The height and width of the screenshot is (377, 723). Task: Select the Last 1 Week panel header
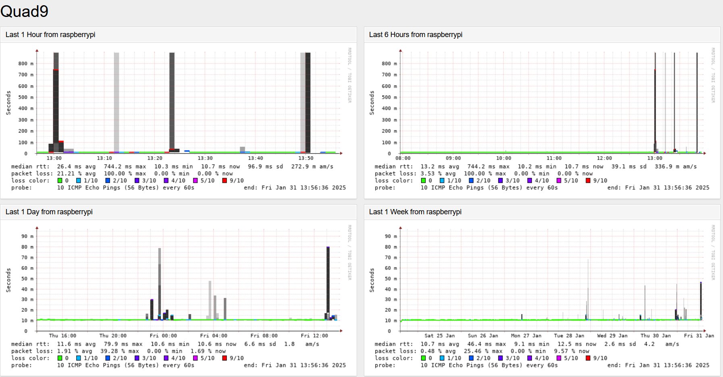pyautogui.click(x=415, y=212)
